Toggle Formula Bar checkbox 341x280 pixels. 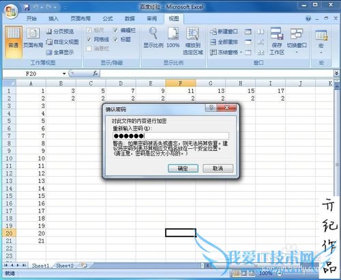click(116, 30)
